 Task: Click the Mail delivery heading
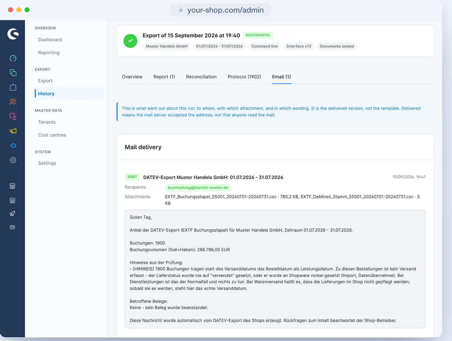143,147
